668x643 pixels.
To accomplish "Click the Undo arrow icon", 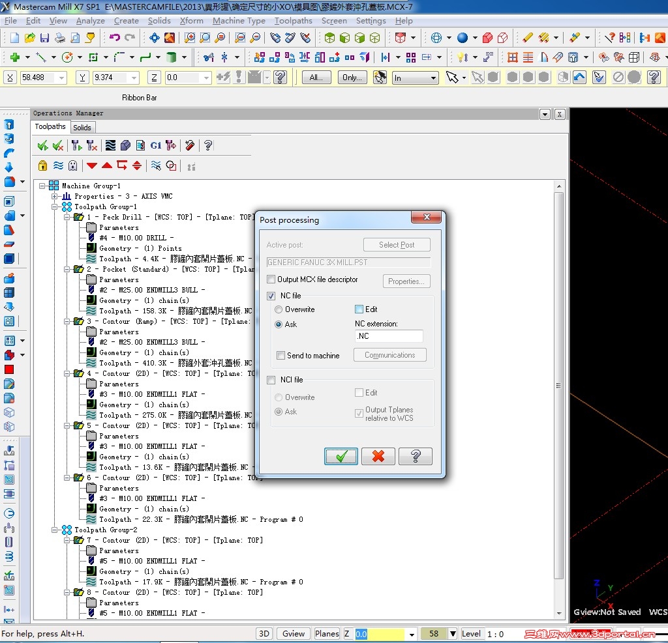I will coord(115,38).
